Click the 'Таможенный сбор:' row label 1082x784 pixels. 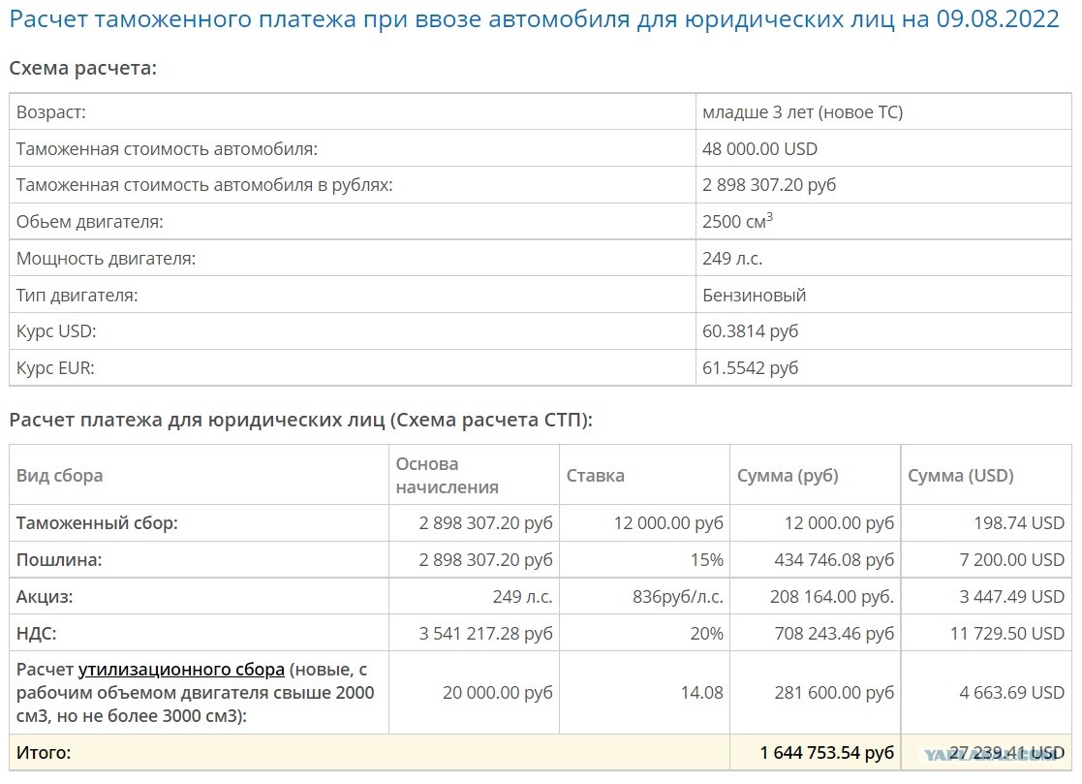coord(97,523)
